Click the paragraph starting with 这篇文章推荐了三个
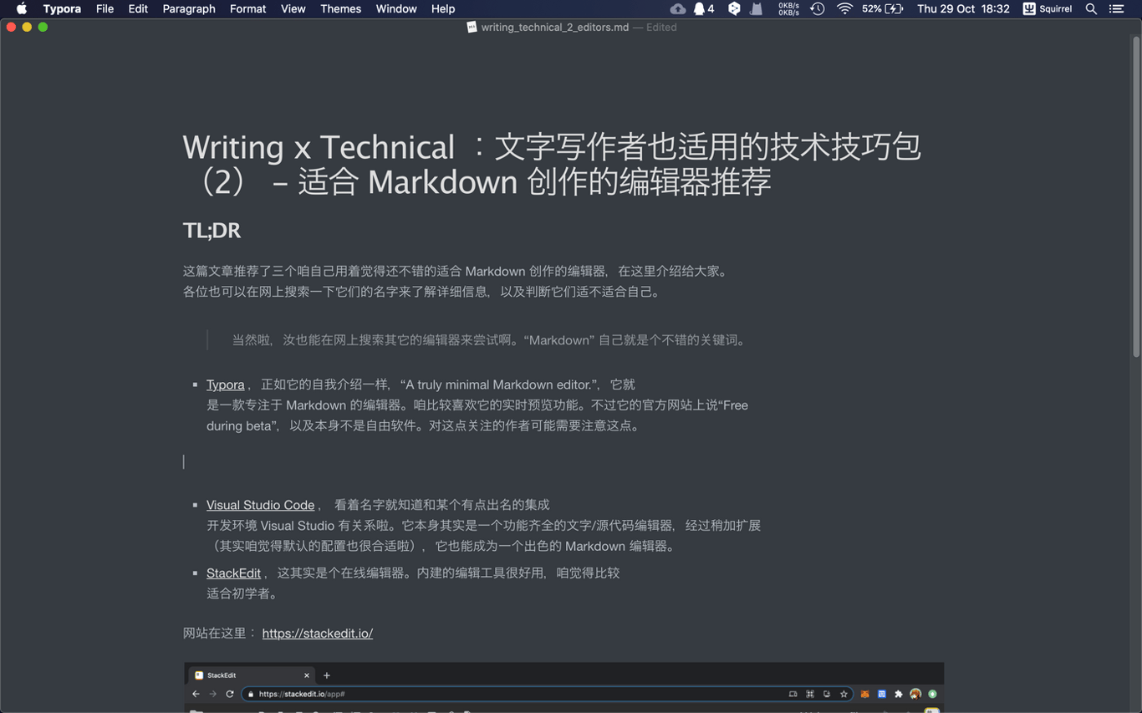 tap(457, 271)
